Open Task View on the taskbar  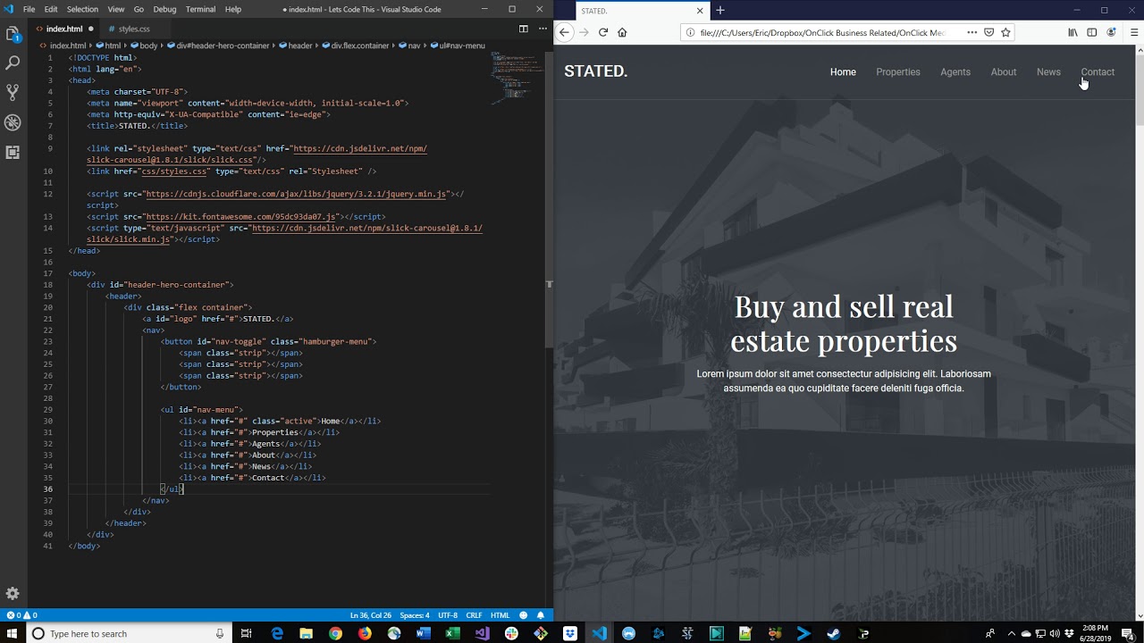click(246, 633)
